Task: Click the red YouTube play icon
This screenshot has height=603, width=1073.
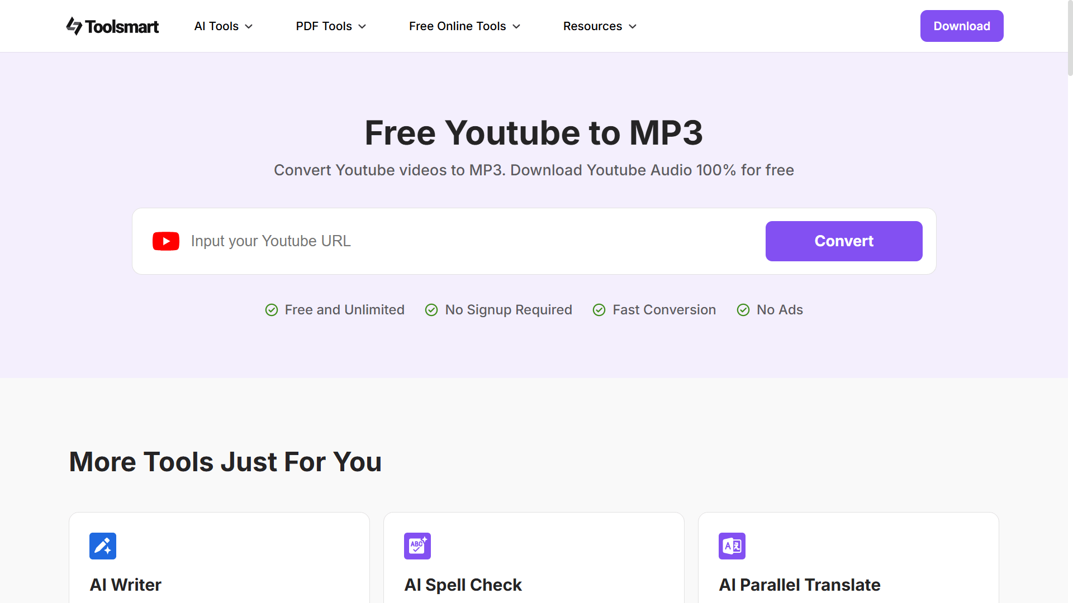Action: tap(166, 241)
